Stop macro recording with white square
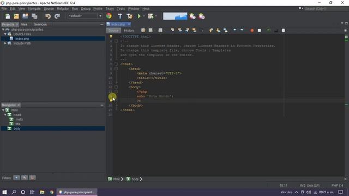 (260, 30)
